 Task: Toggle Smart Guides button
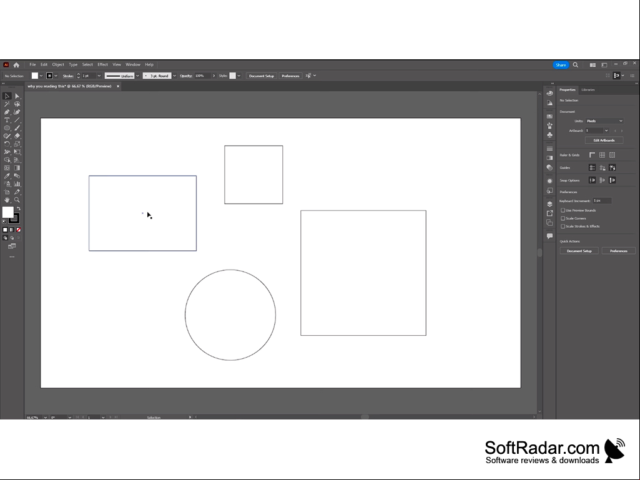click(613, 168)
